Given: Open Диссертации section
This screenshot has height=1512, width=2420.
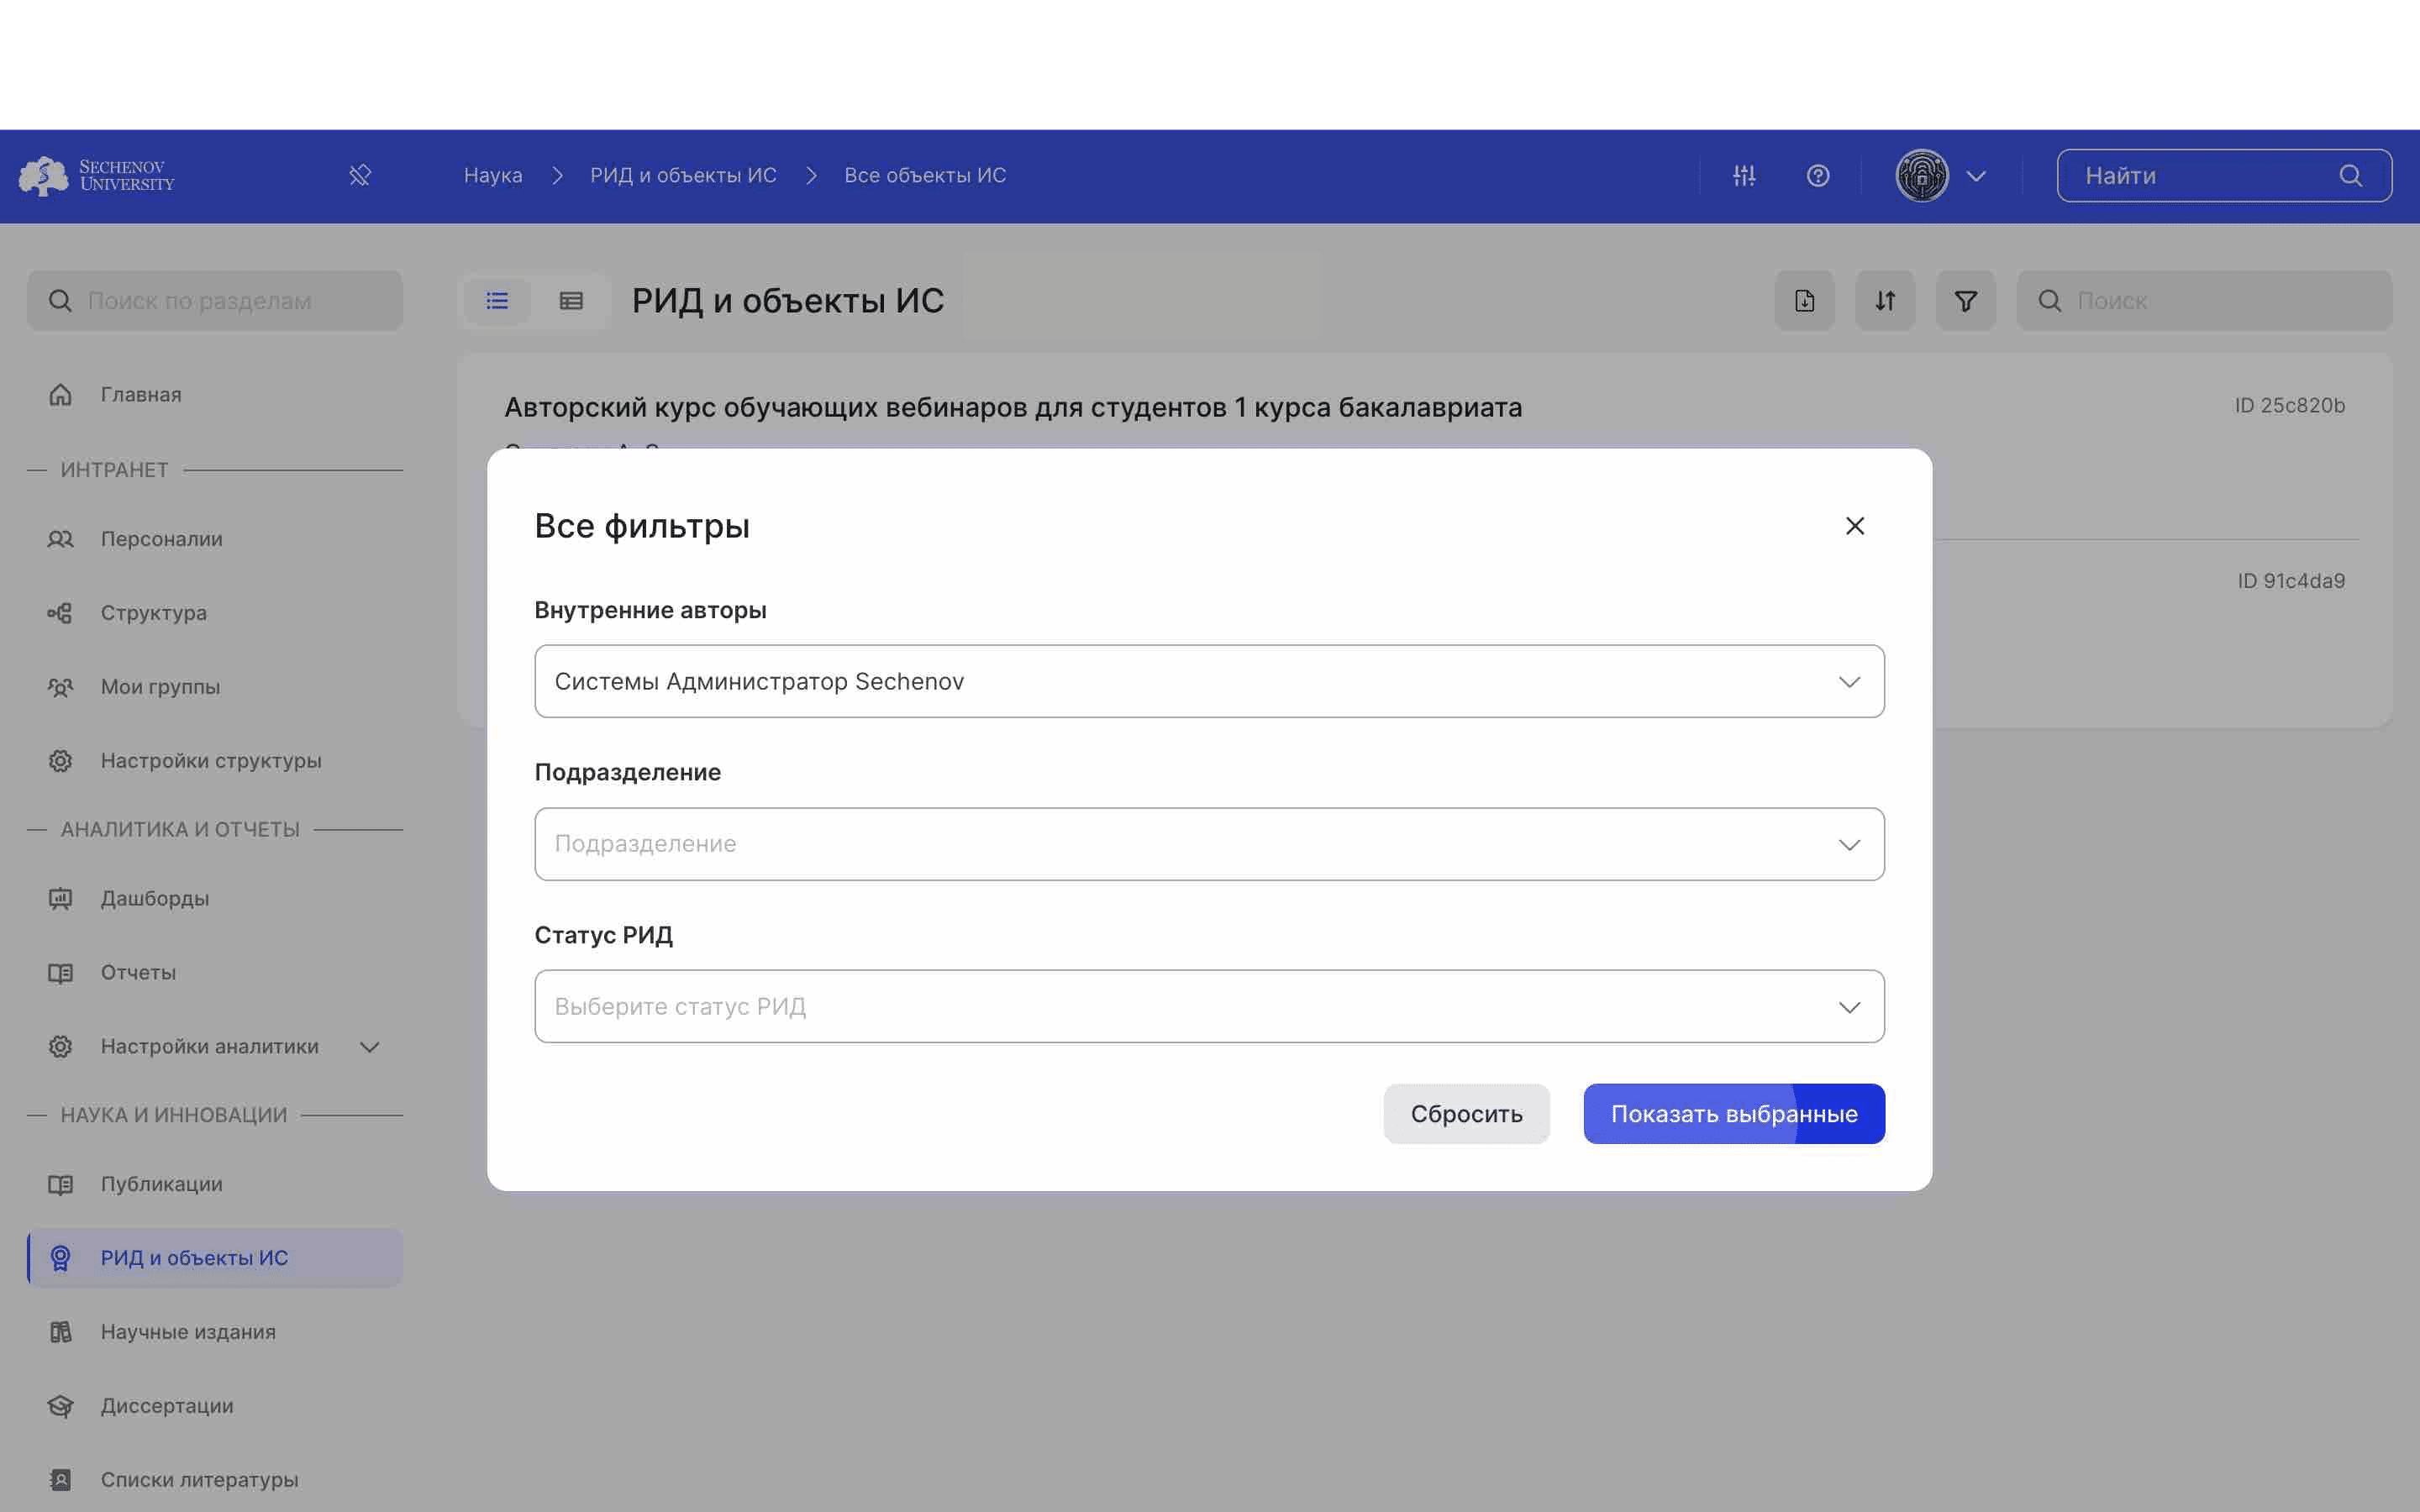Looking at the screenshot, I should pyautogui.click(x=215, y=1406).
